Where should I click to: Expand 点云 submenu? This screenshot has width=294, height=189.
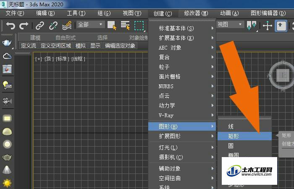click(x=182, y=96)
